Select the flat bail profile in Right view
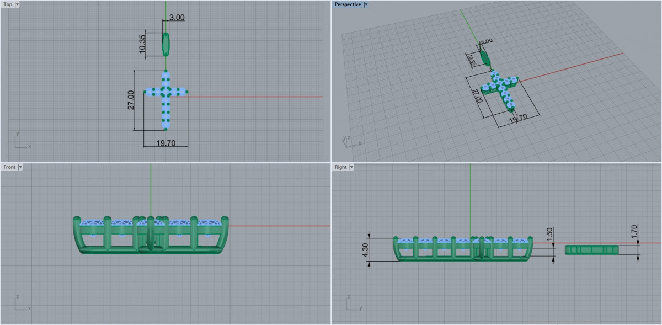This screenshot has height=325, width=662. (x=591, y=250)
